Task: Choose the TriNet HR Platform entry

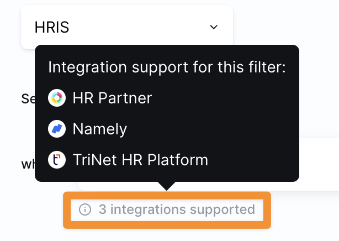Action: [140, 160]
